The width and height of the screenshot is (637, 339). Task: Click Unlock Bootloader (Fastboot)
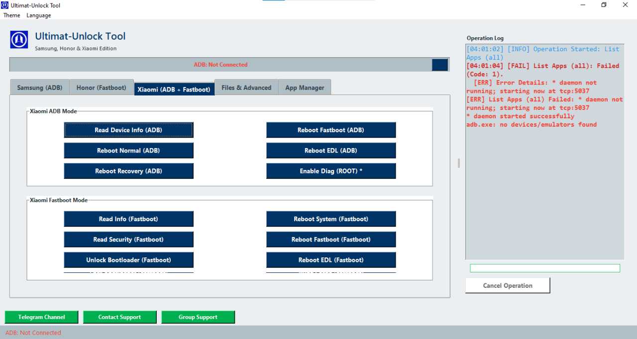(x=128, y=259)
